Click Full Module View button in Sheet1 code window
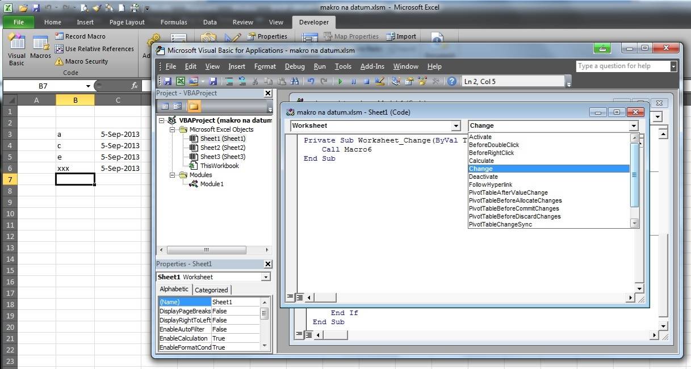691x369 pixels. tap(299, 297)
